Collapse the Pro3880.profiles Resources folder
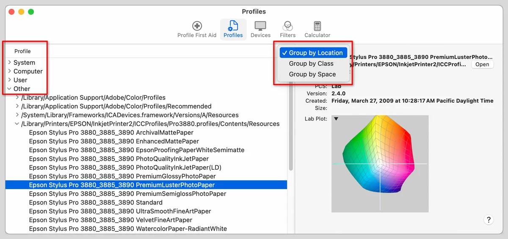Screen dimensions: 508x239 coord(17,124)
